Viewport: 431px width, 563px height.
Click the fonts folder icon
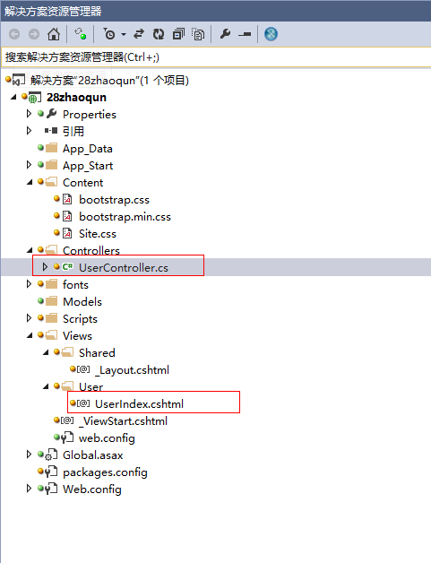[x=52, y=284]
